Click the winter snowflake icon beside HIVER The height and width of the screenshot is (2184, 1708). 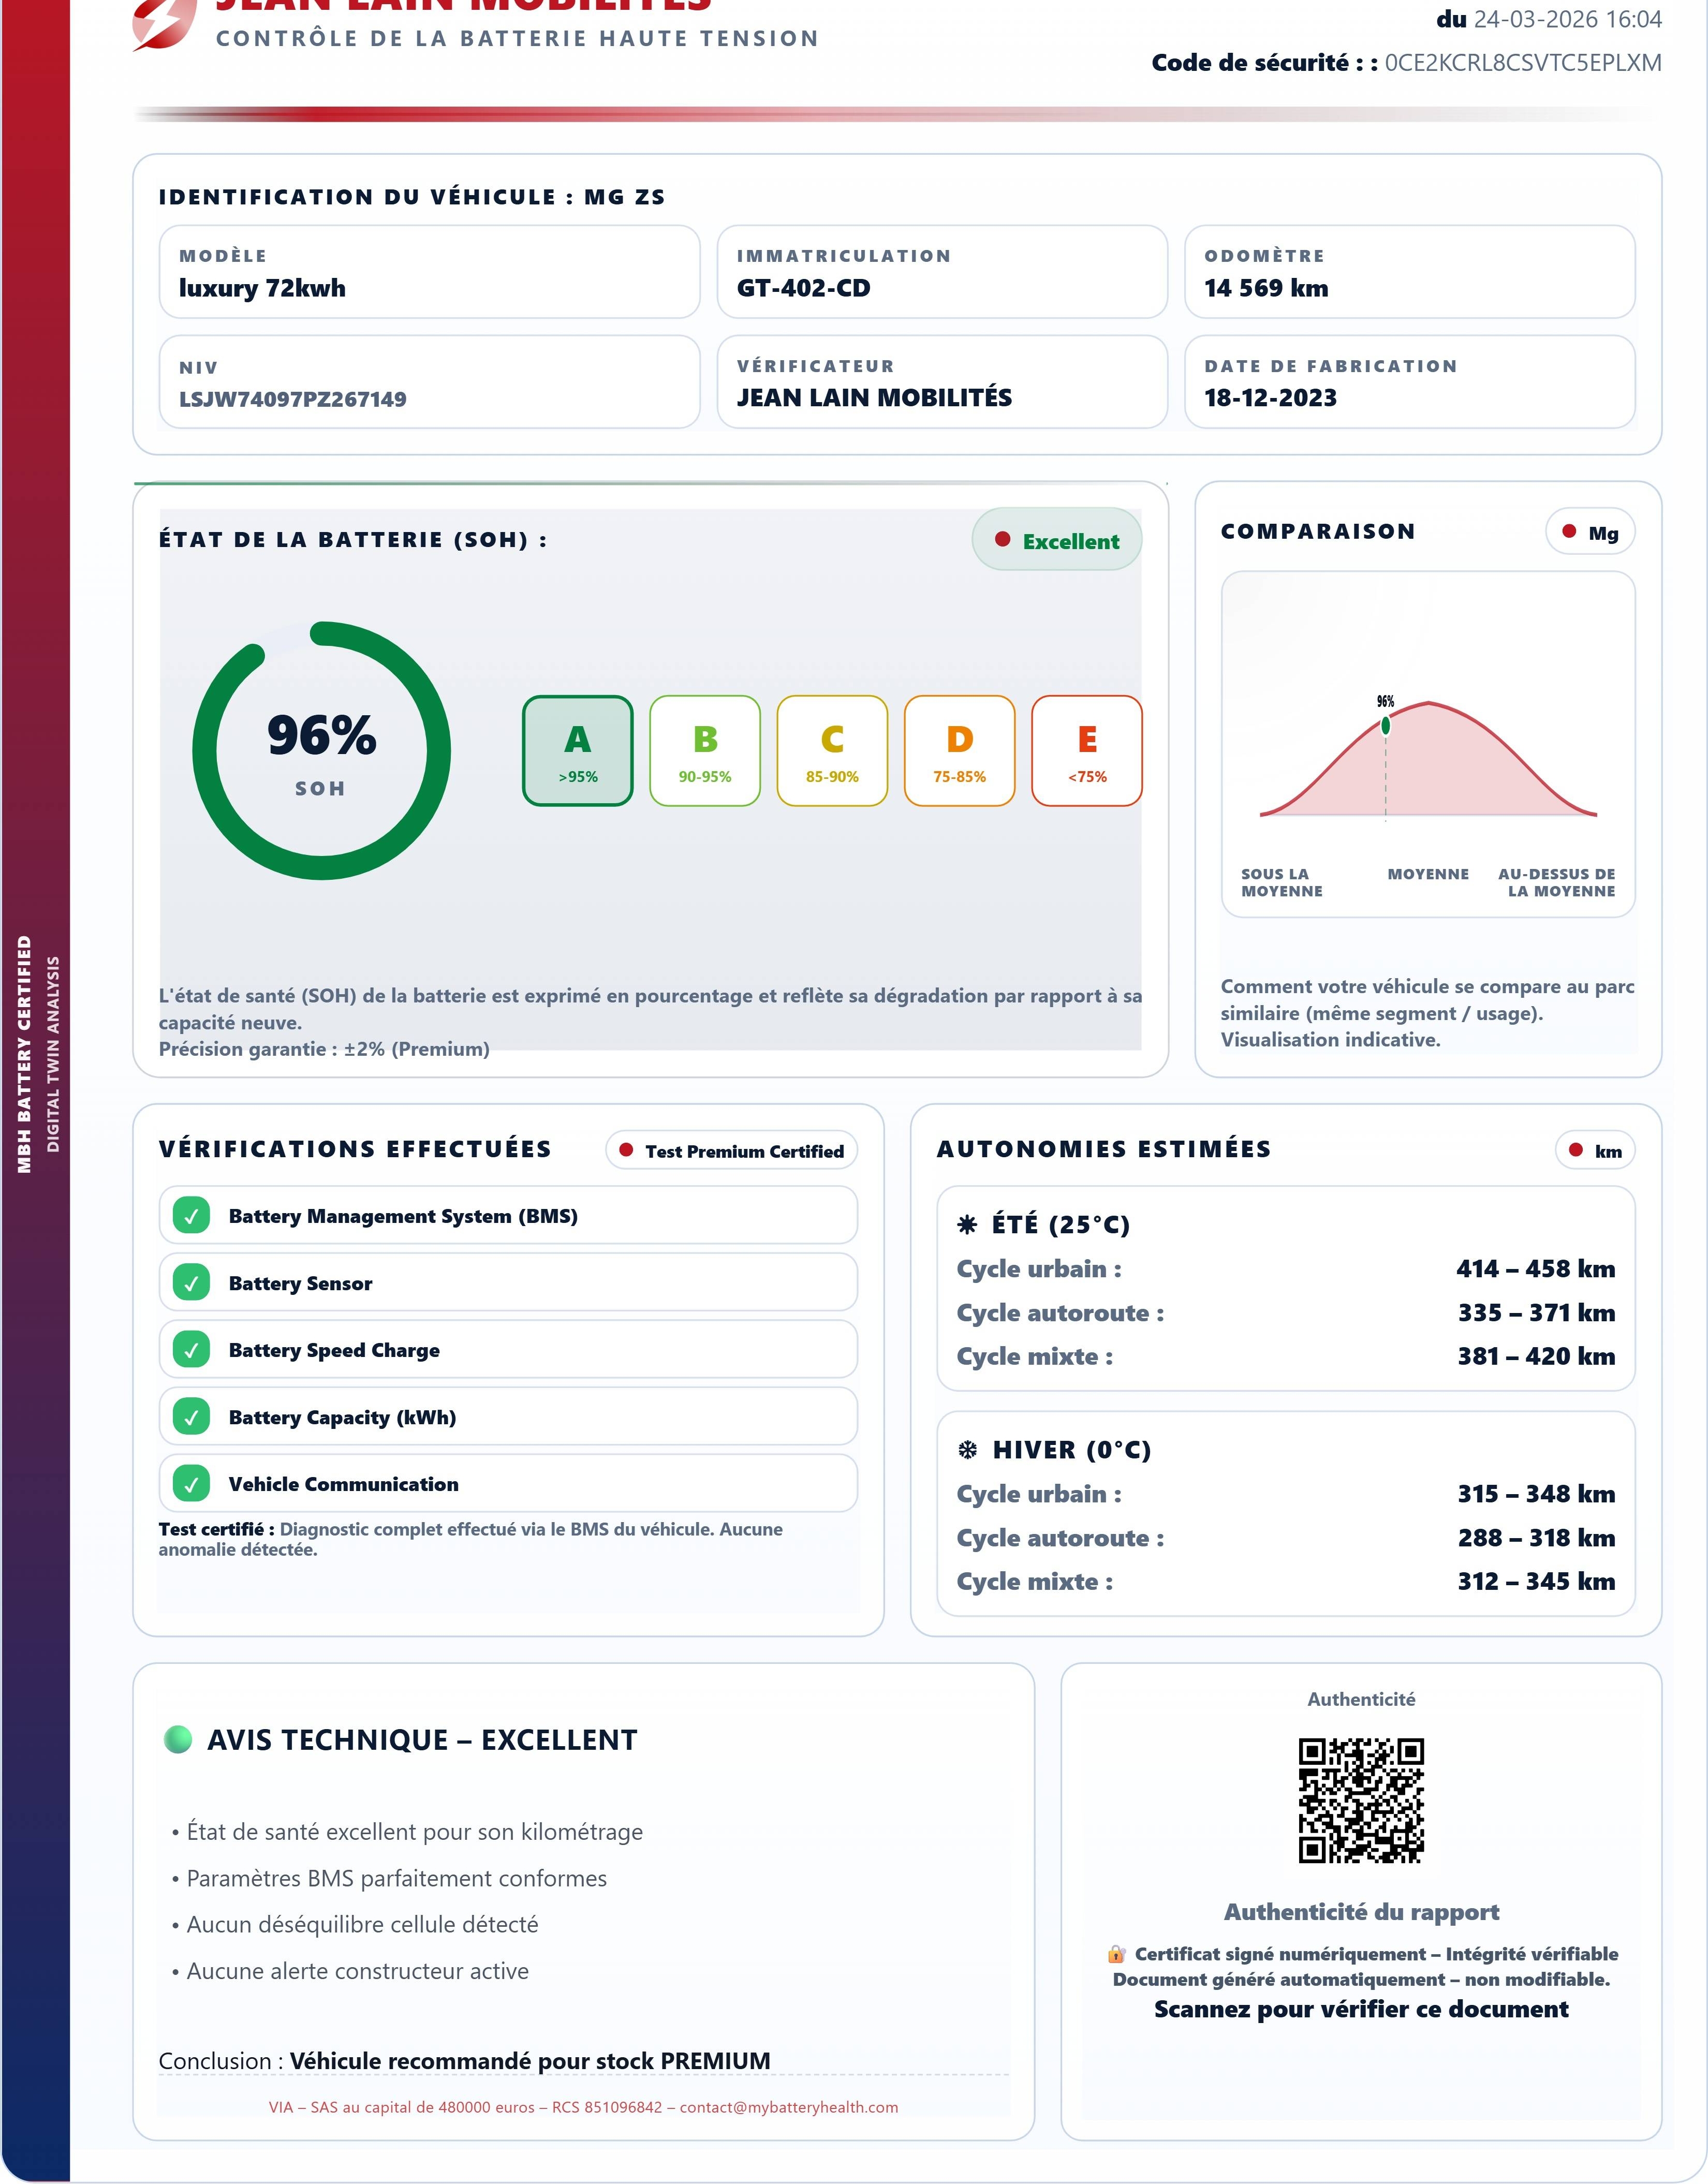pyautogui.click(x=967, y=1449)
